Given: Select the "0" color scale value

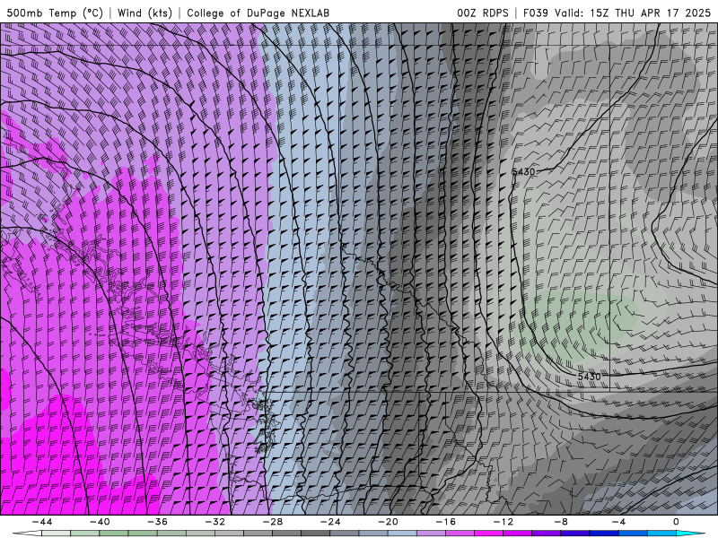Looking at the screenshot, I should [677, 522].
